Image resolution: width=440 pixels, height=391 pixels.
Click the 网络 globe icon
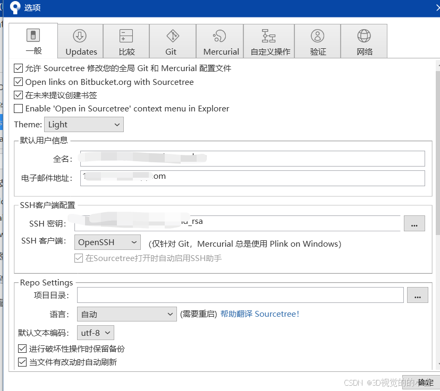[364, 36]
